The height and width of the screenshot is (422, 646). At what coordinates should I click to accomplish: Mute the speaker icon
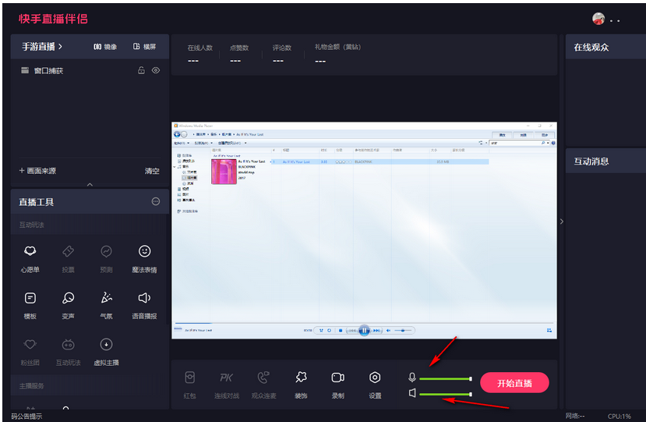412,393
